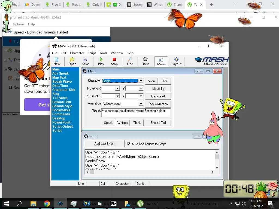Image resolution: width=279 pixels, height=209 pixels.
Task: Open Chrome from the taskbar
Action: [x=47, y=204]
